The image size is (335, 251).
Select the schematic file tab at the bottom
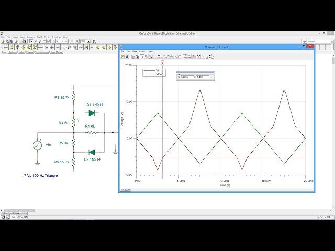tap(14, 213)
